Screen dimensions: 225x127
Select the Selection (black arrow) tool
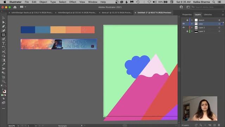click(x=4, y=18)
